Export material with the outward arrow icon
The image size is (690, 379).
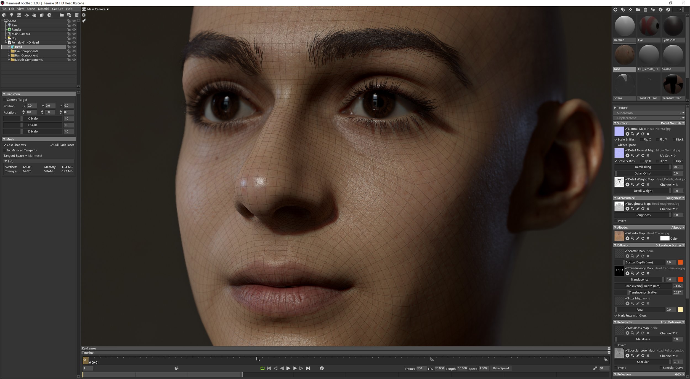(668, 10)
